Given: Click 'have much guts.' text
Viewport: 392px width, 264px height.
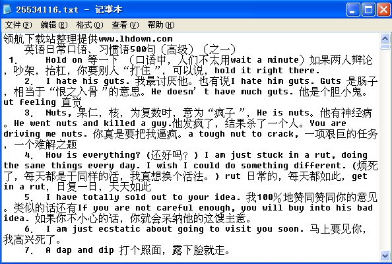Looking at the screenshot, I should (254, 92).
